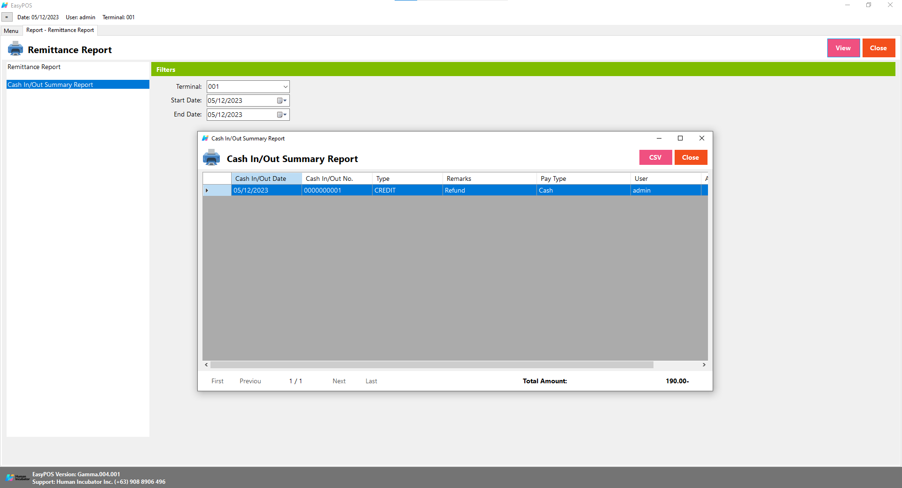
Task: Click the printer icon in Cash In/Out dialog
Action: point(211,158)
